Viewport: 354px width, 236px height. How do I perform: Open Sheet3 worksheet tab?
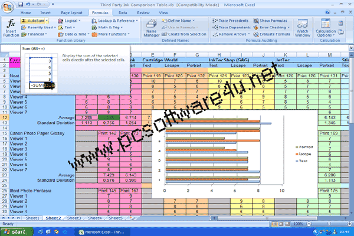(x=74, y=218)
